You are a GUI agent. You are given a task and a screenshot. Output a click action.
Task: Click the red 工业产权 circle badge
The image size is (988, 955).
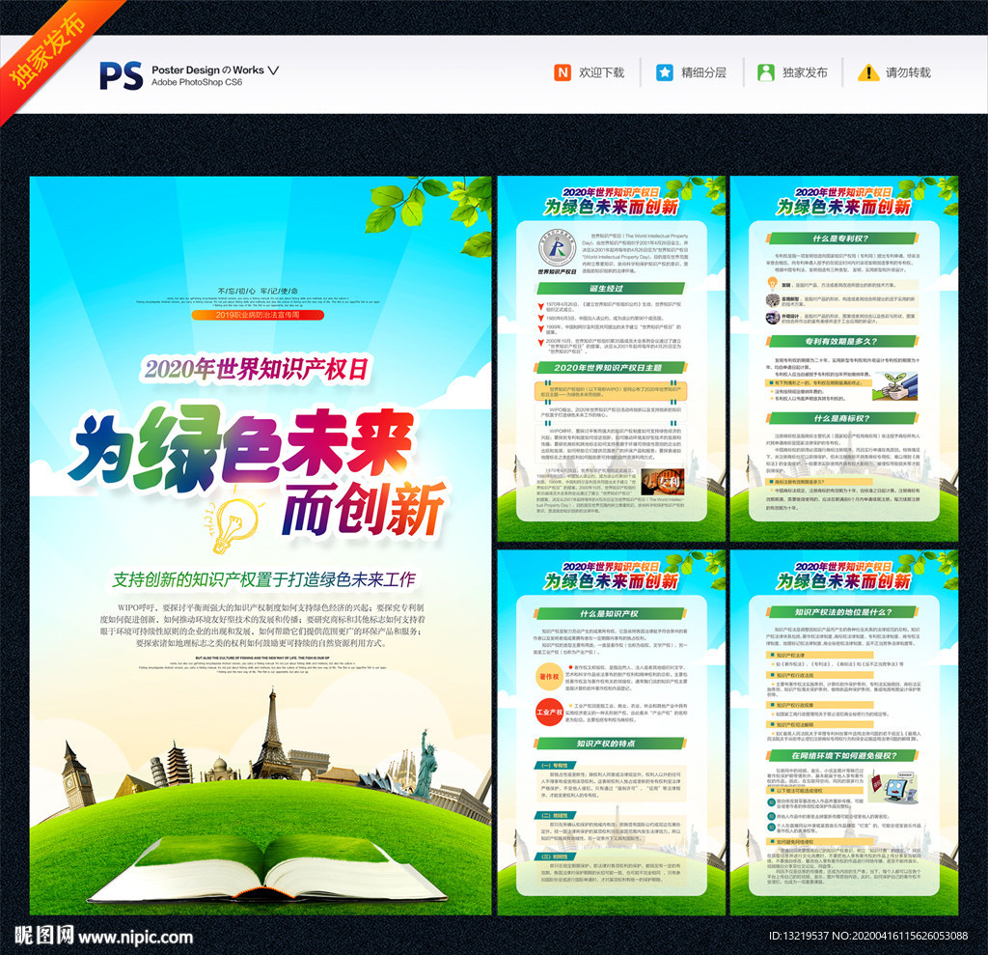[549, 713]
